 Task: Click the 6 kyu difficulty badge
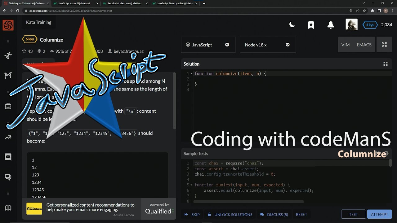click(30, 39)
